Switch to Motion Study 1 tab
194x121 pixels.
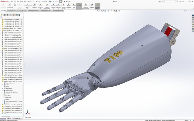pyautogui.click(x=17, y=119)
